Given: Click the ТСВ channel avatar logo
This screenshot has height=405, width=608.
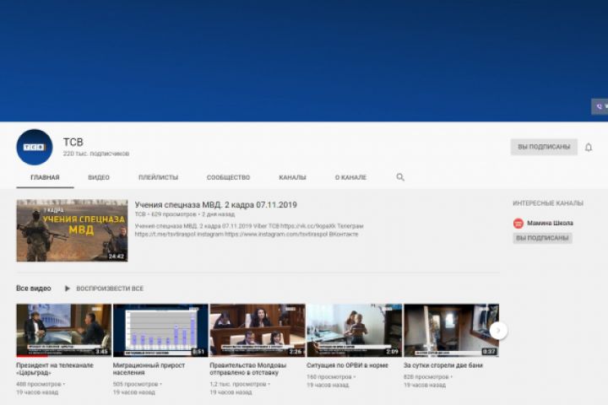Looking at the screenshot, I should pos(35,148).
